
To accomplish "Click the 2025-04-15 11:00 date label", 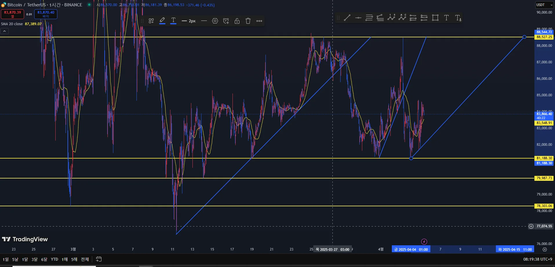I will pos(515,249).
